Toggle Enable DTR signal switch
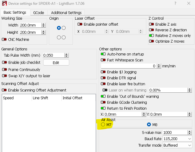This screenshot has height=152, width=195. [103, 78]
